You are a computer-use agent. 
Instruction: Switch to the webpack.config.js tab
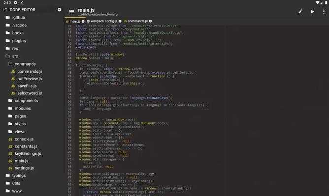point(104,21)
